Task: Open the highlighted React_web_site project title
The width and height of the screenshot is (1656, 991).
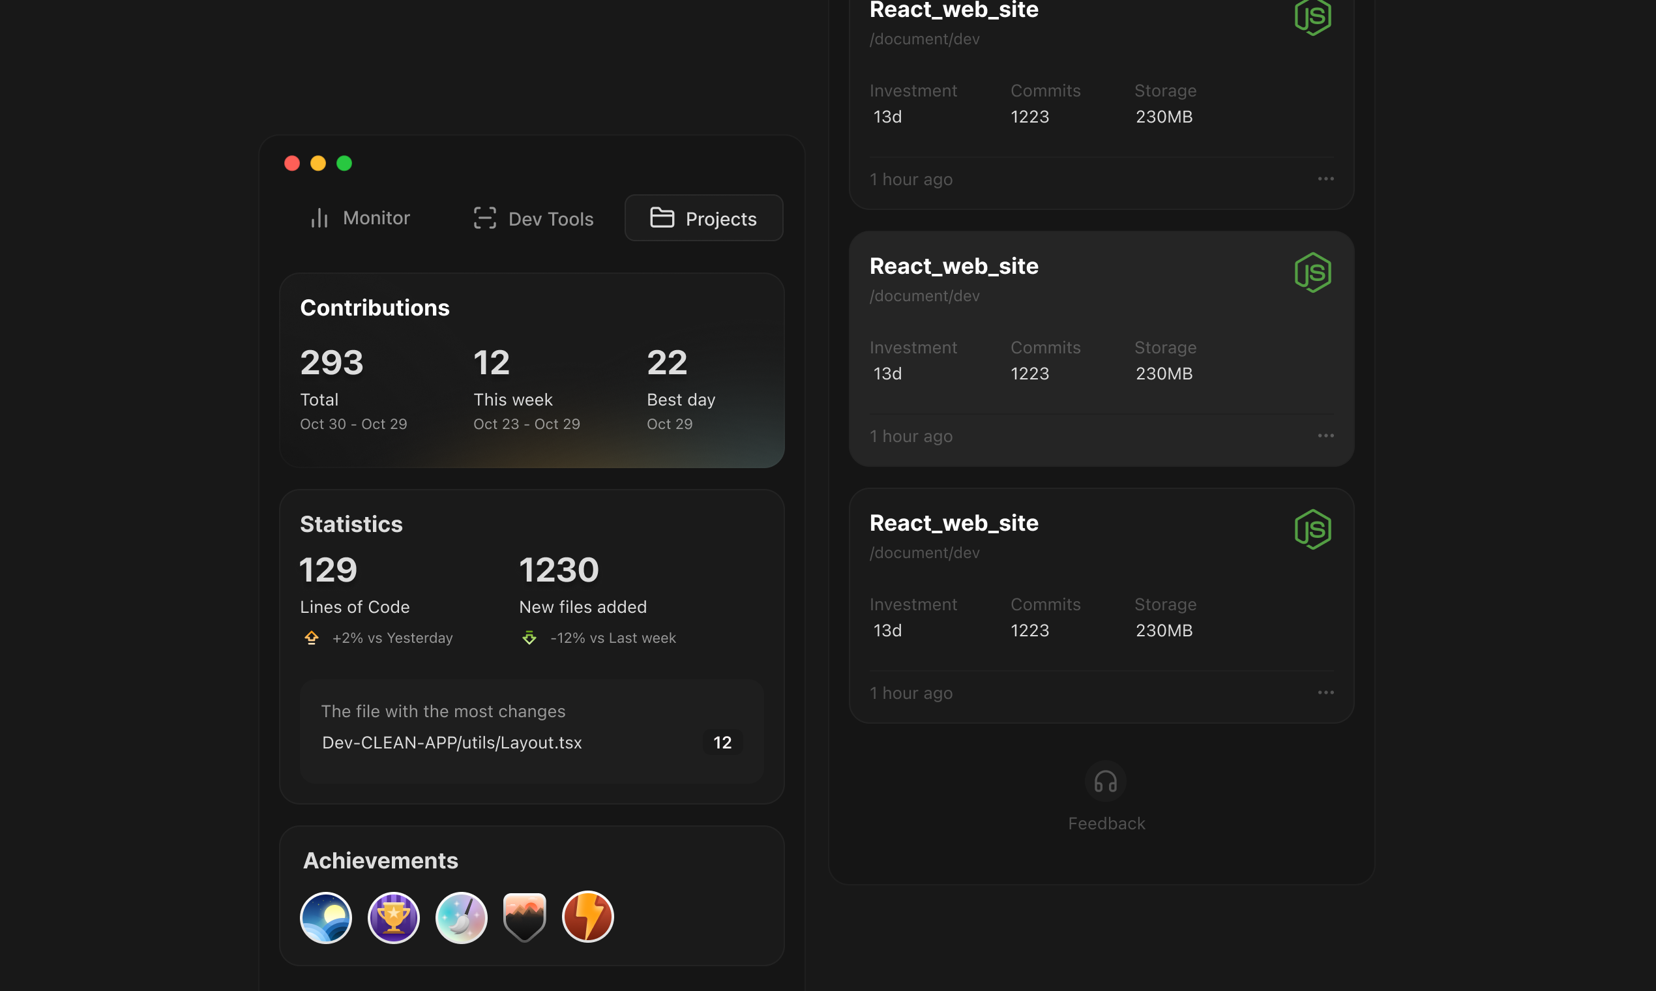Action: pos(954,267)
